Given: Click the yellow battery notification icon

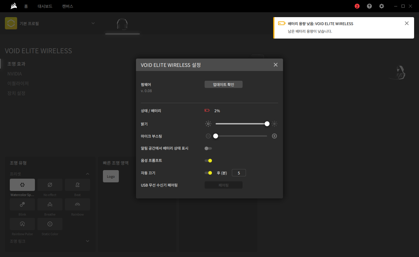Looking at the screenshot, I should tap(281, 24).
